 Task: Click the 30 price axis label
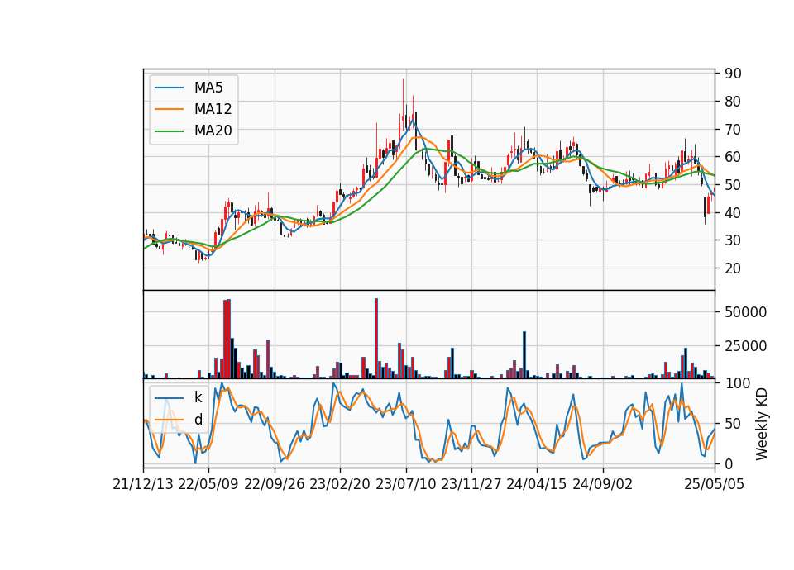[x=733, y=240]
